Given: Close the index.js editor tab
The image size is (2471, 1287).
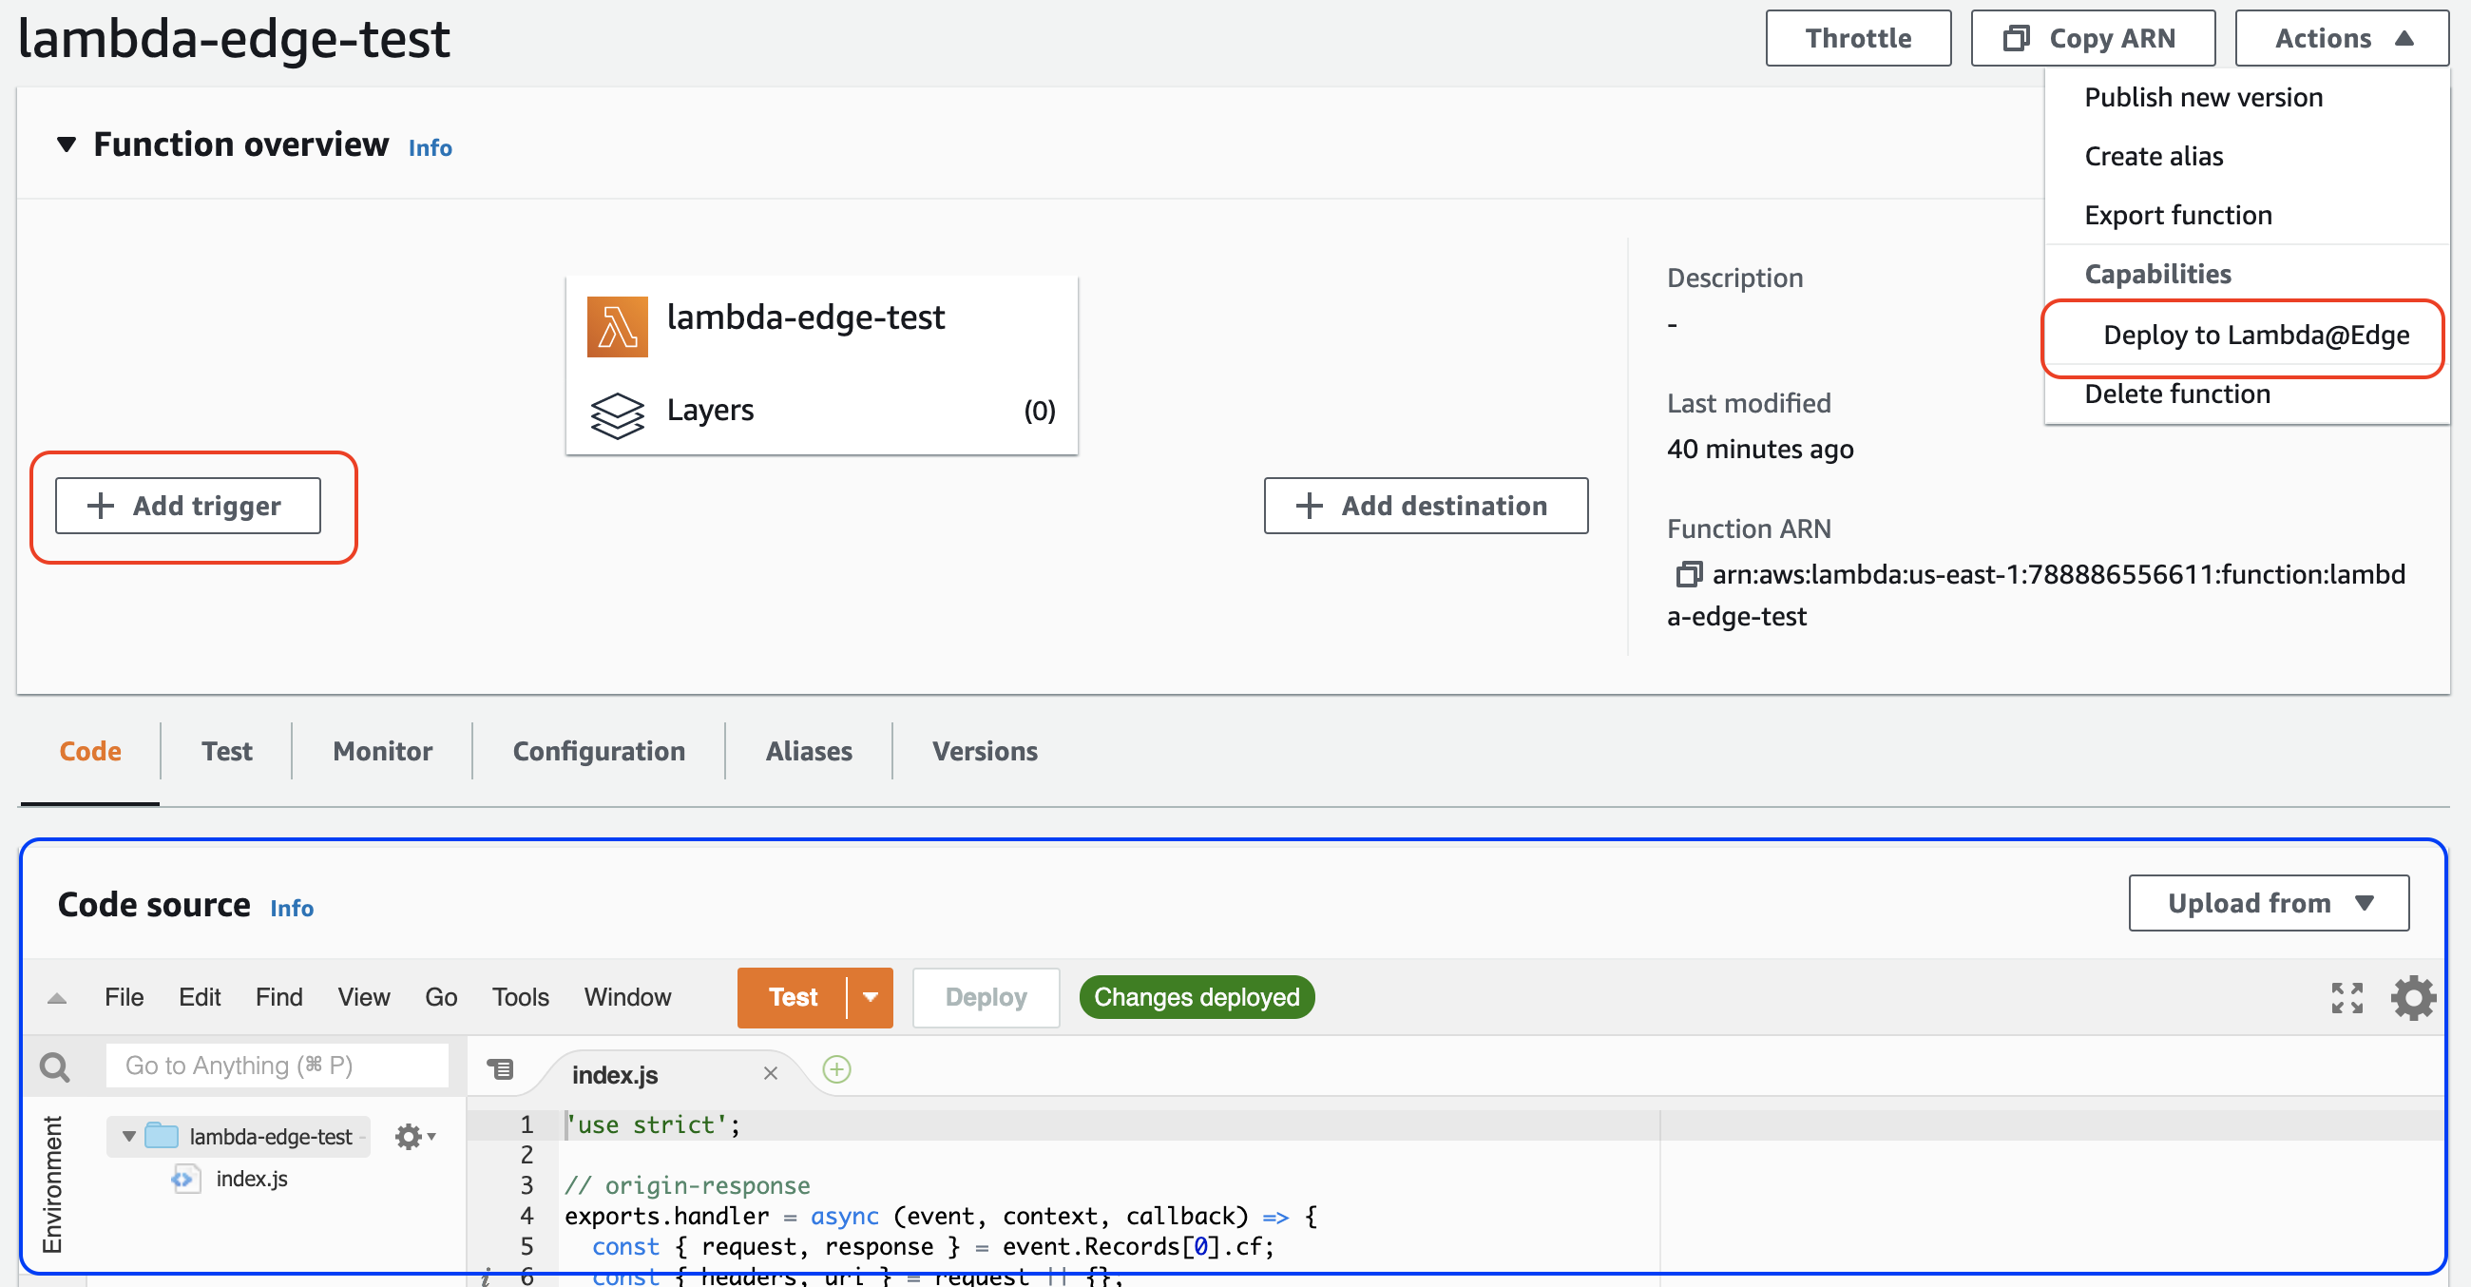Looking at the screenshot, I should 770,1073.
